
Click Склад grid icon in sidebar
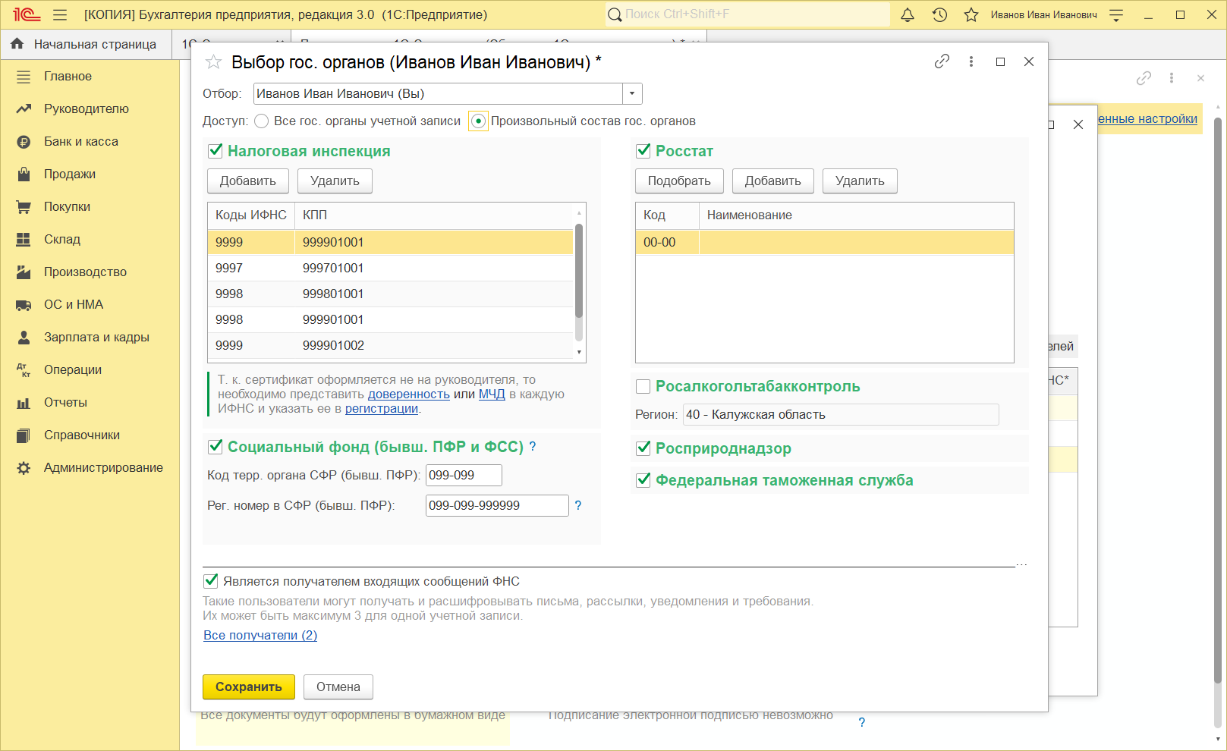24,240
